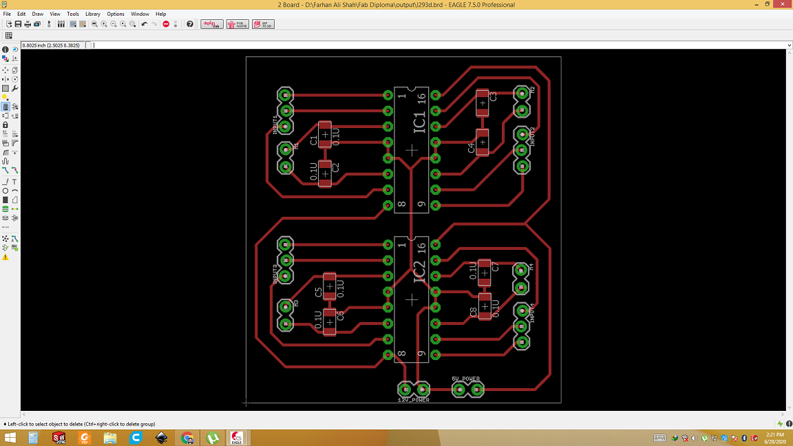
Task: Select the Mirror tool
Action: pos(5,79)
